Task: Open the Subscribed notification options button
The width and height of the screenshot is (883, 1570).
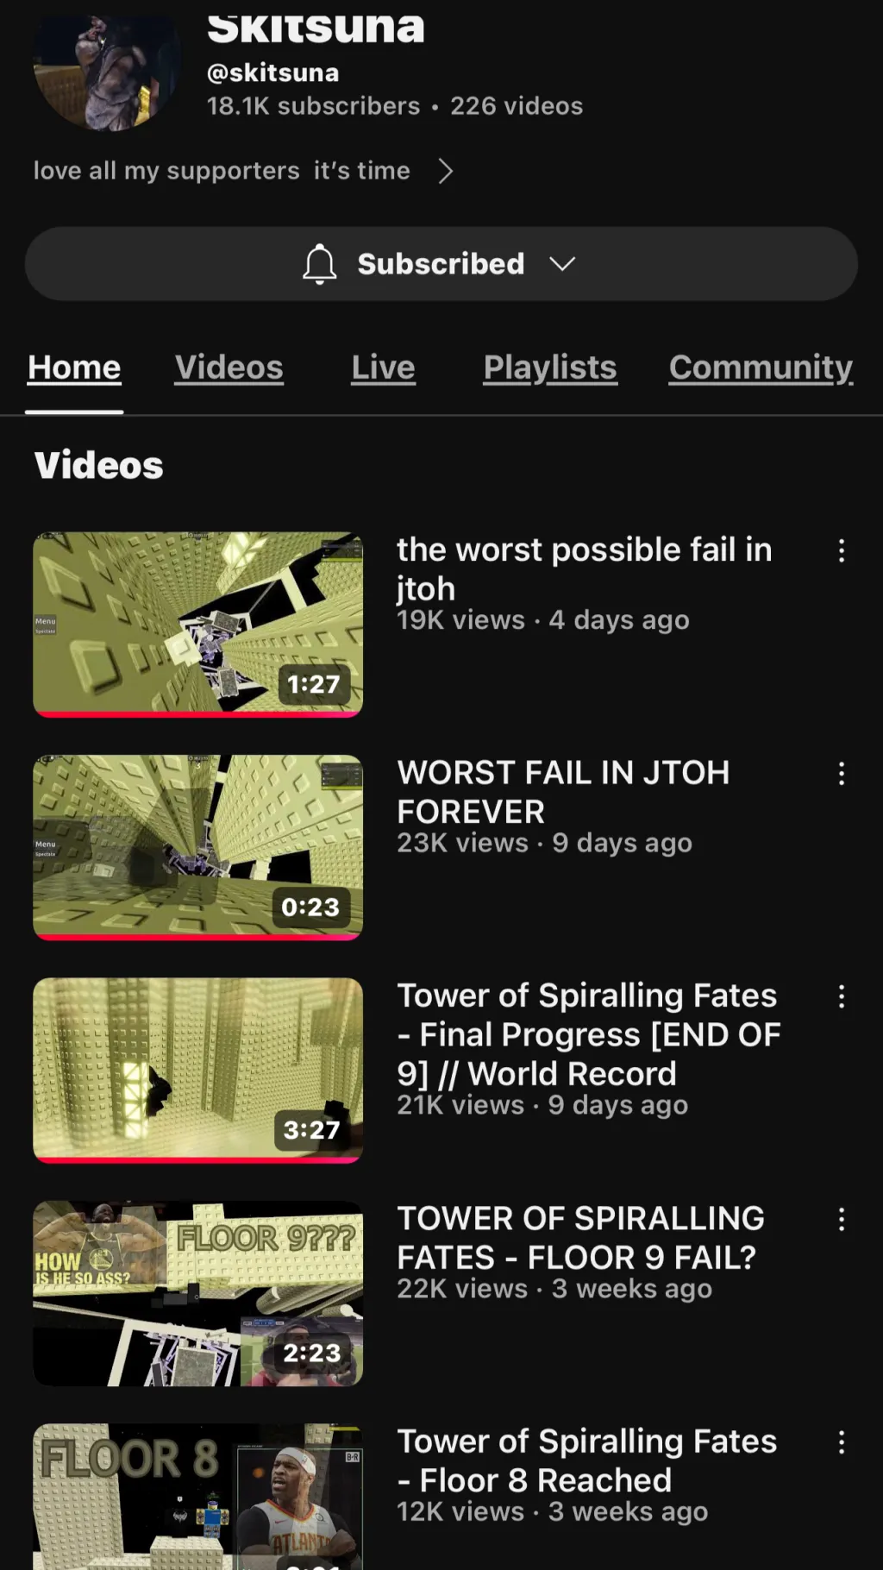Action: pyautogui.click(x=441, y=264)
